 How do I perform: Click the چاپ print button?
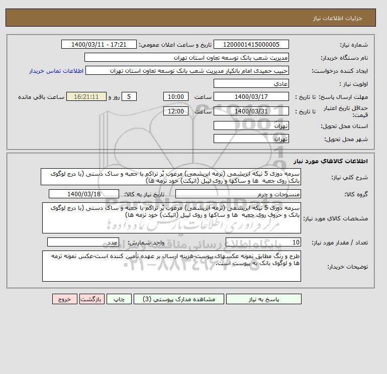click(119, 299)
